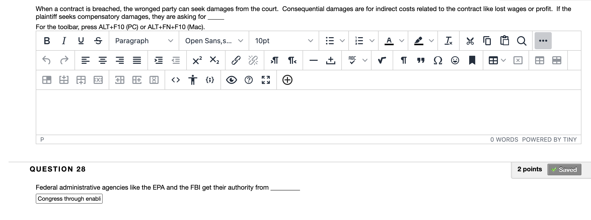
Task: Apply the highlight color
Action: 419,41
